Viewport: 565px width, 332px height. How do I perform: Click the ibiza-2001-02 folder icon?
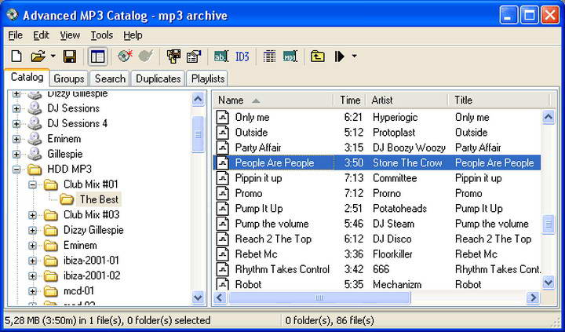pyautogui.click(x=51, y=276)
